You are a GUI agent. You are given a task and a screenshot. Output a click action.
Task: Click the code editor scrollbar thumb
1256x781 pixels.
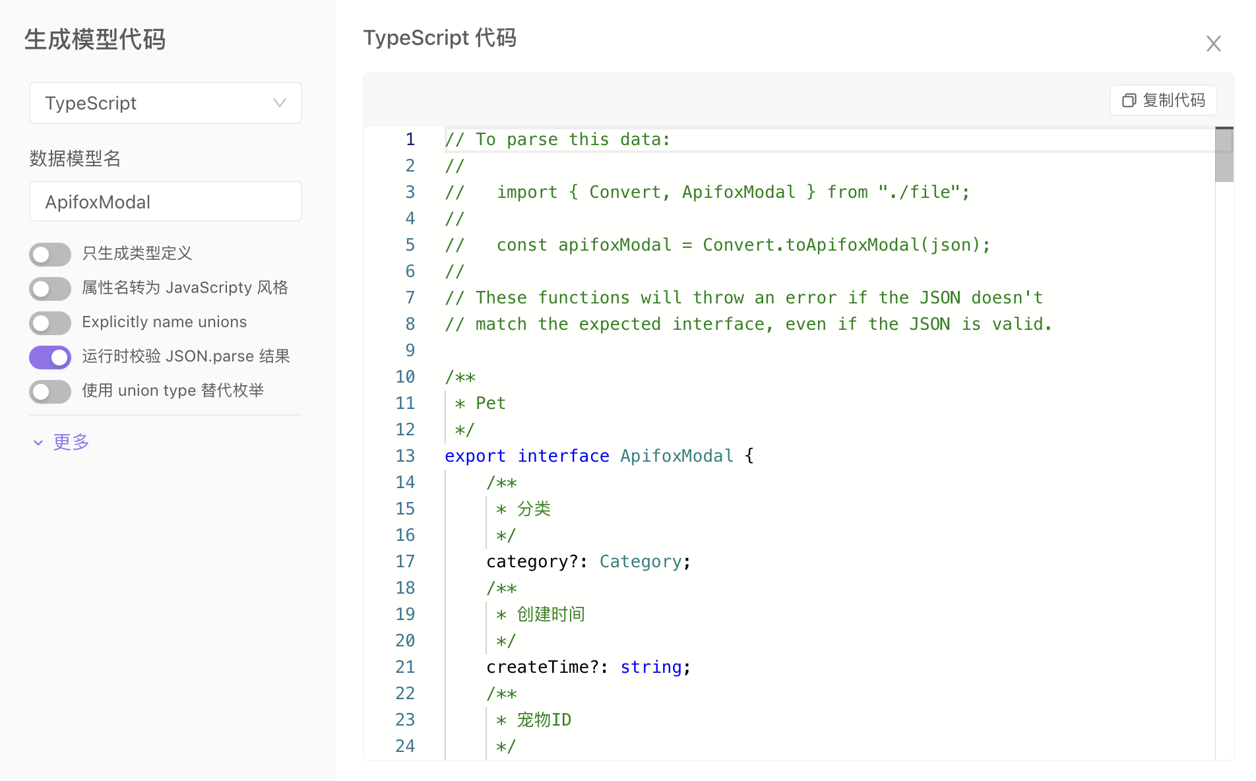[1224, 155]
